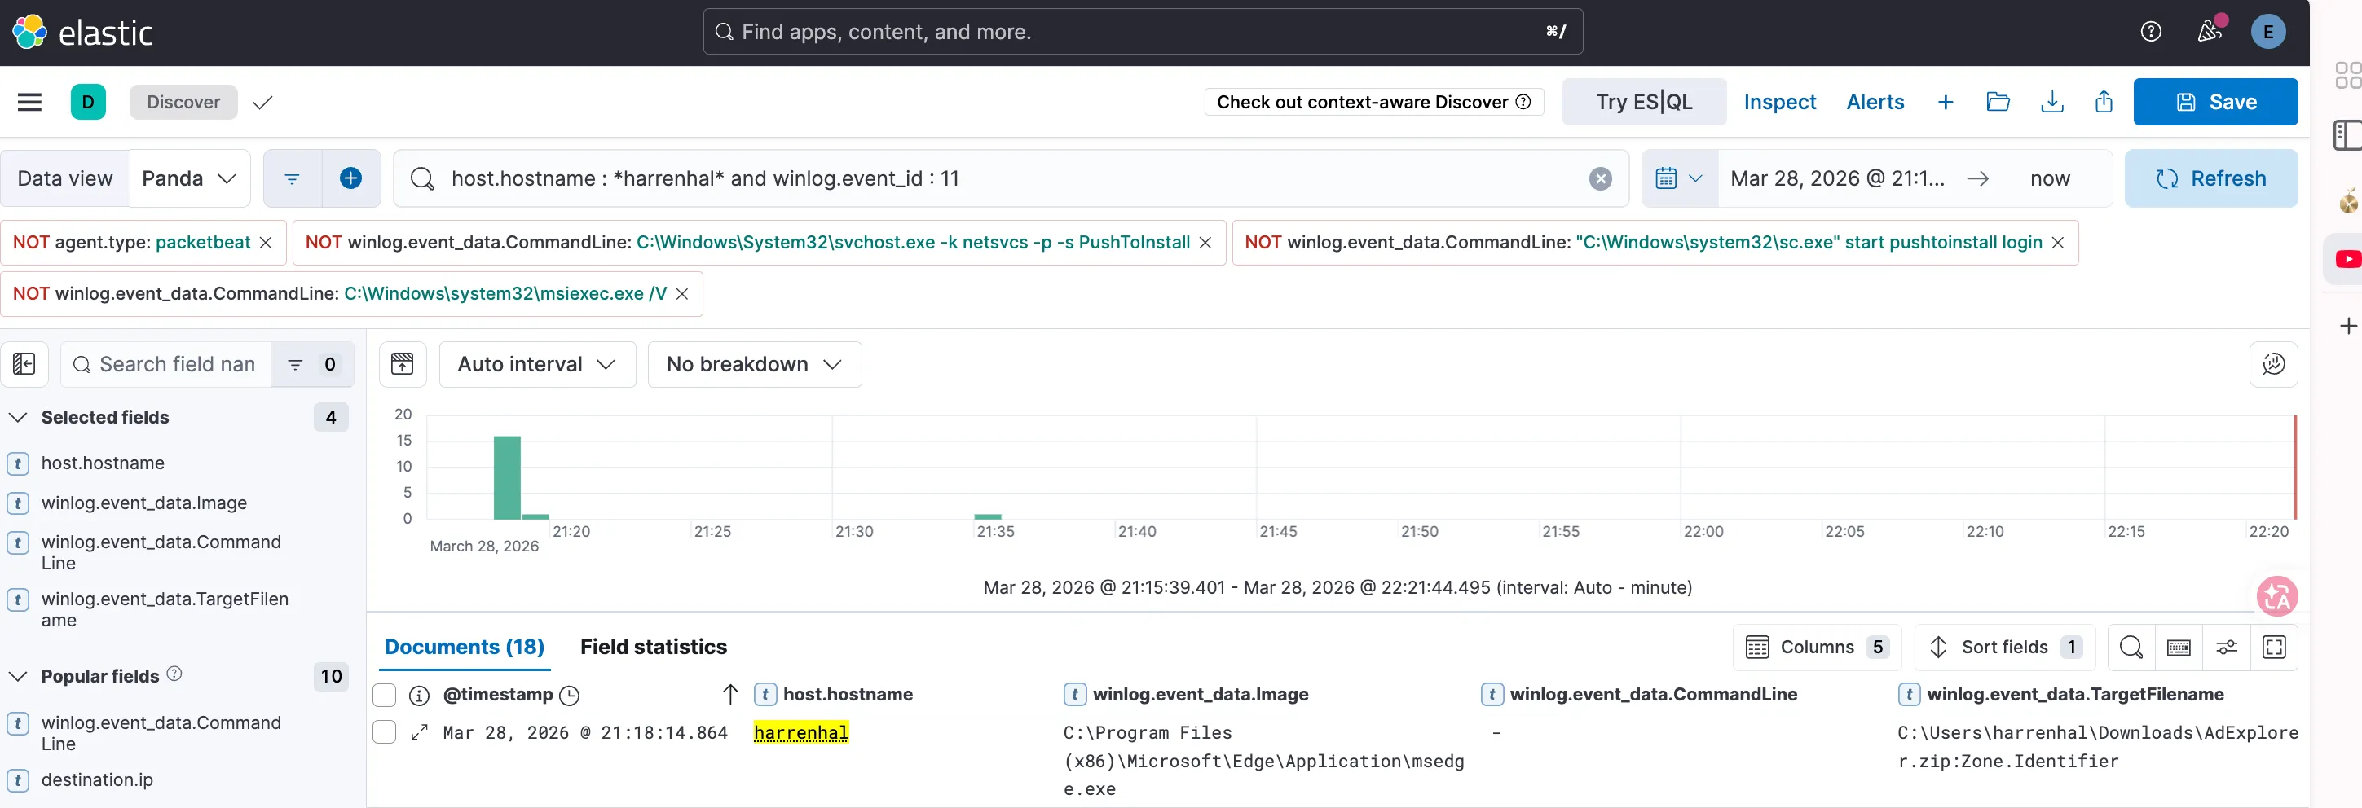Click Check out context-aware Discover
The image size is (2362, 808).
(1373, 102)
